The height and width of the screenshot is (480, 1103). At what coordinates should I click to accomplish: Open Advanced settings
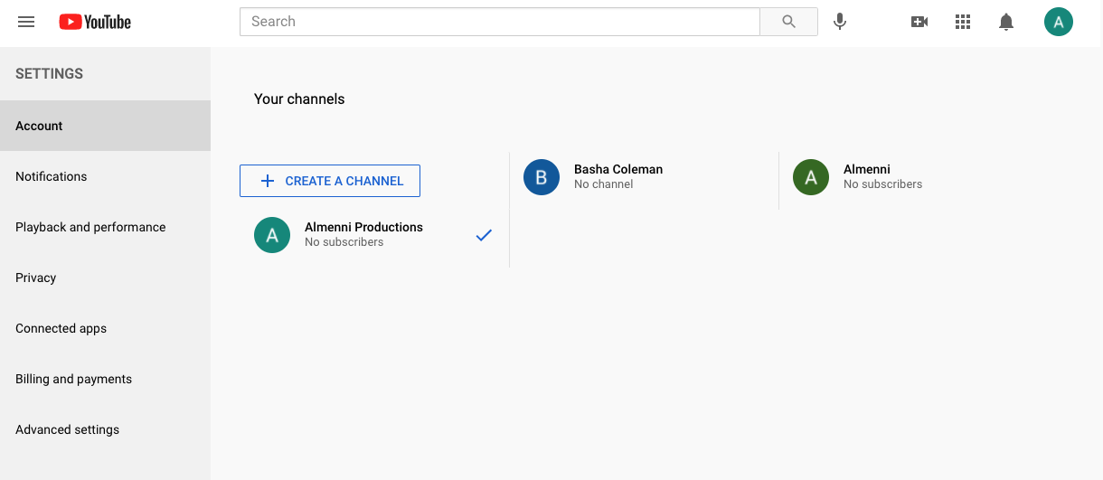(68, 429)
